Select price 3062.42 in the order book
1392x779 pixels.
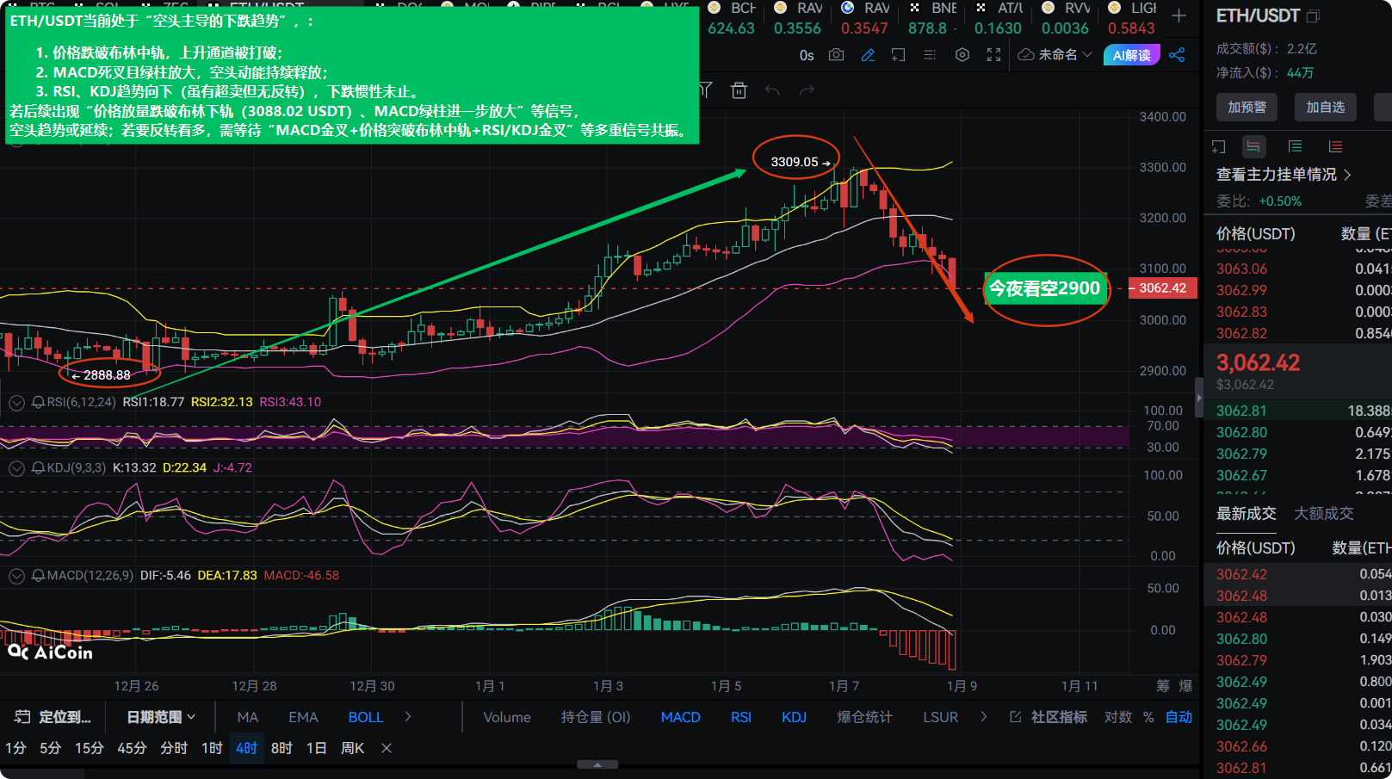tap(1241, 574)
